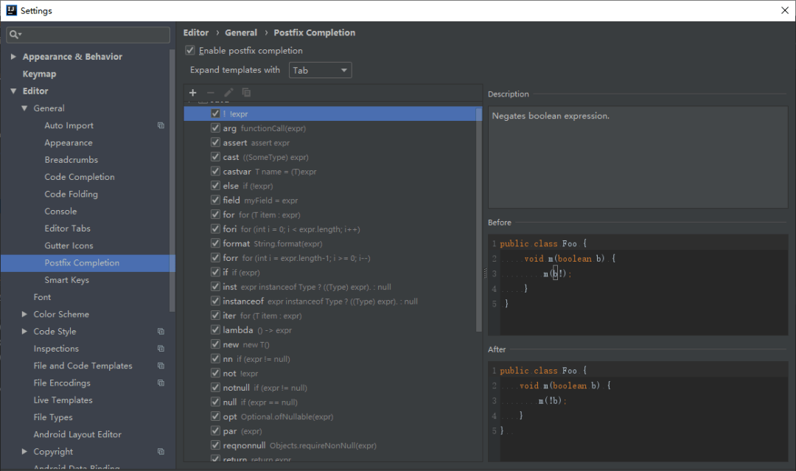This screenshot has height=471, width=796.
Task: Disable the lambda template checkbox
Action: [215, 330]
